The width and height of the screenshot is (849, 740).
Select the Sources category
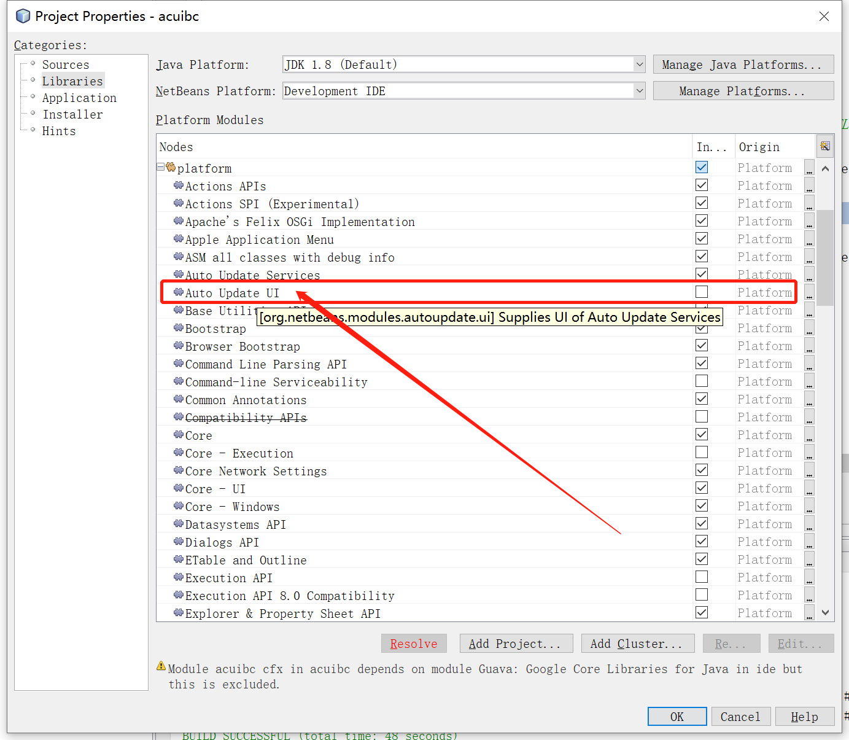click(x=66, y=64)
